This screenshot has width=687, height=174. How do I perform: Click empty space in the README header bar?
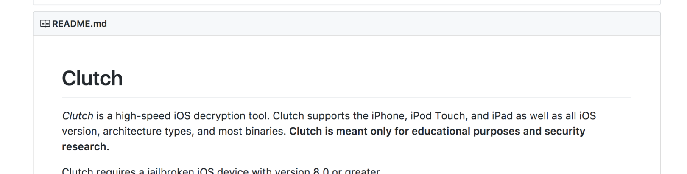[382, 24]
